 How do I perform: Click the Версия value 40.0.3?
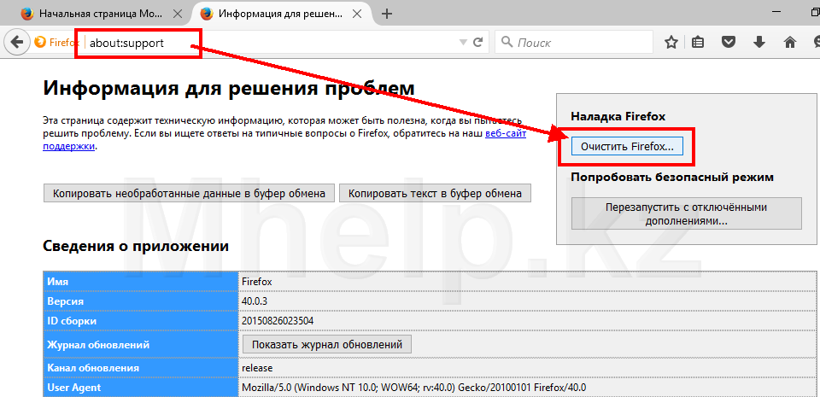255,301
